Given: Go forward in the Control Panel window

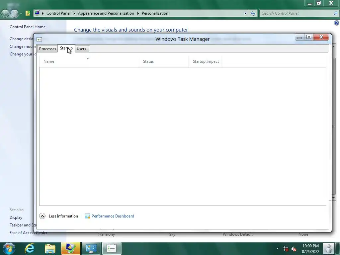Looking at the screenshot, I should click(14, 13).
